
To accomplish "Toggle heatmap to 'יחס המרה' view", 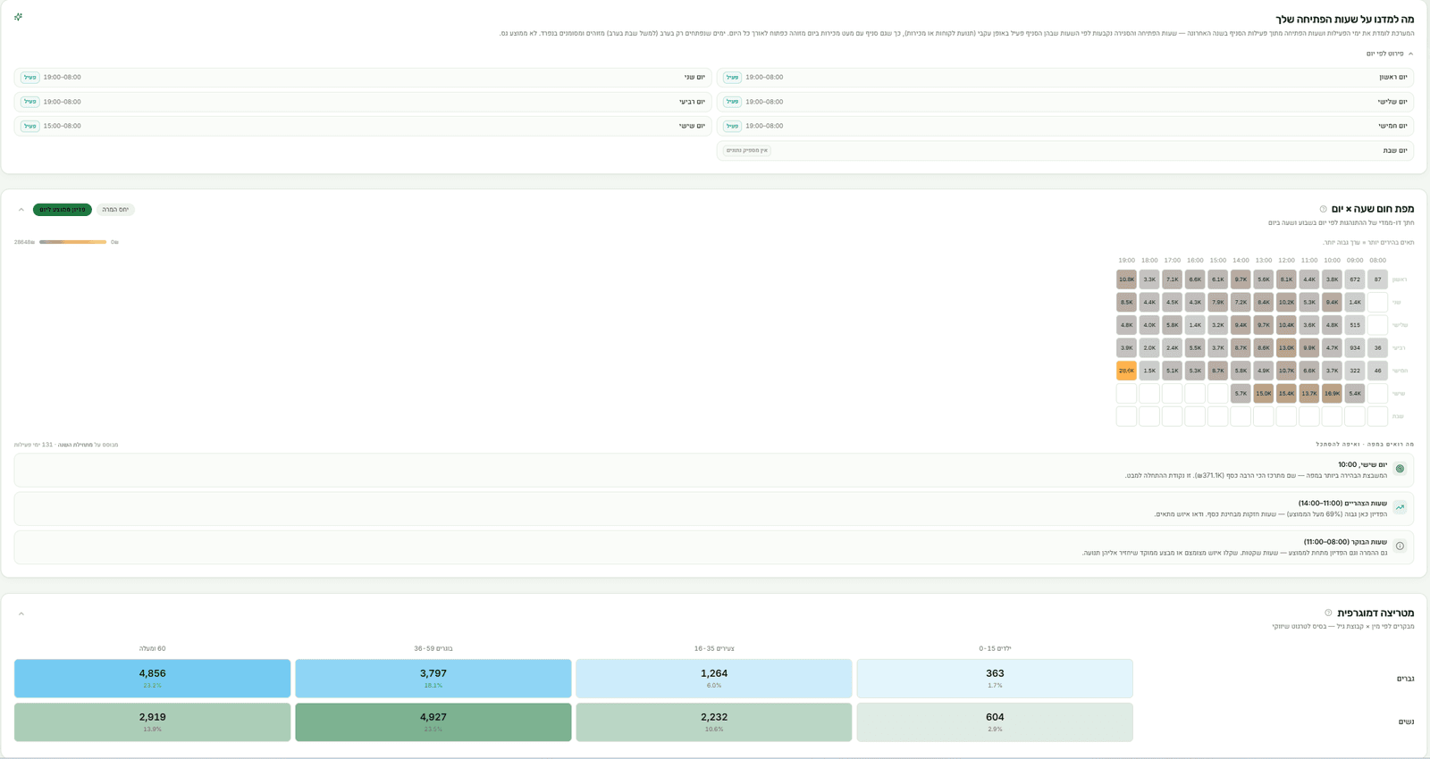I will (x=115, y=210).
